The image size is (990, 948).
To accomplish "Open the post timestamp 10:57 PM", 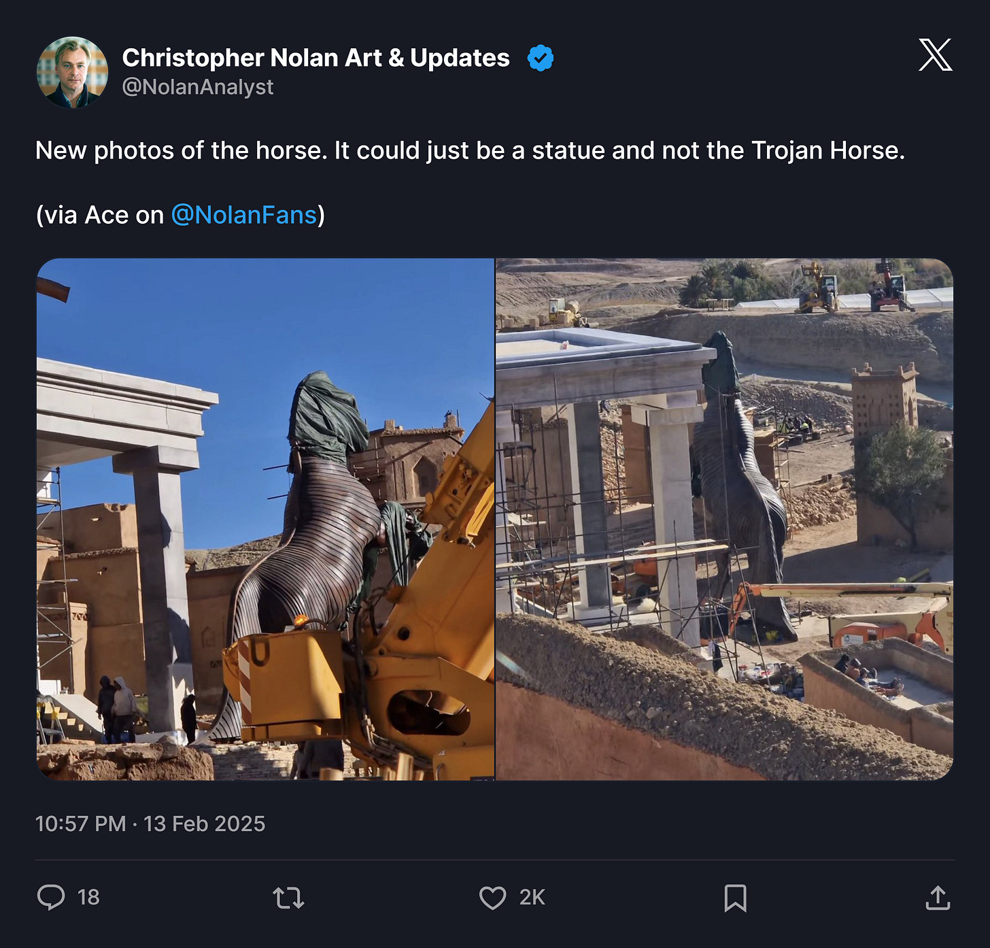I will pos(80,824).
